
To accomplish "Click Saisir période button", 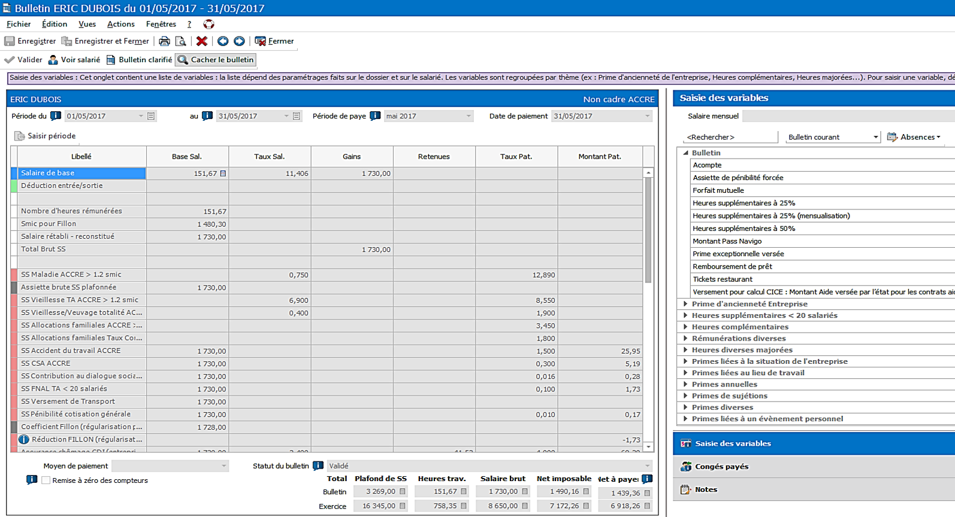I will [x=45, y=136].
